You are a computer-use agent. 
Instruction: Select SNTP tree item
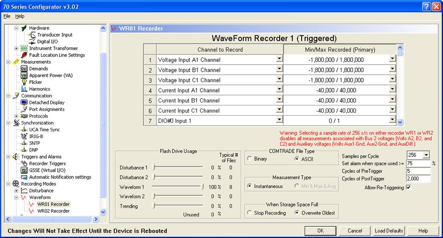[35, 143]
